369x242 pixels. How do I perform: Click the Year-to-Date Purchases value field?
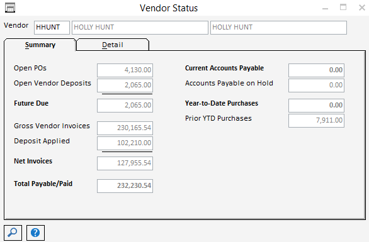pyautogui.click(x=316, y=105)
